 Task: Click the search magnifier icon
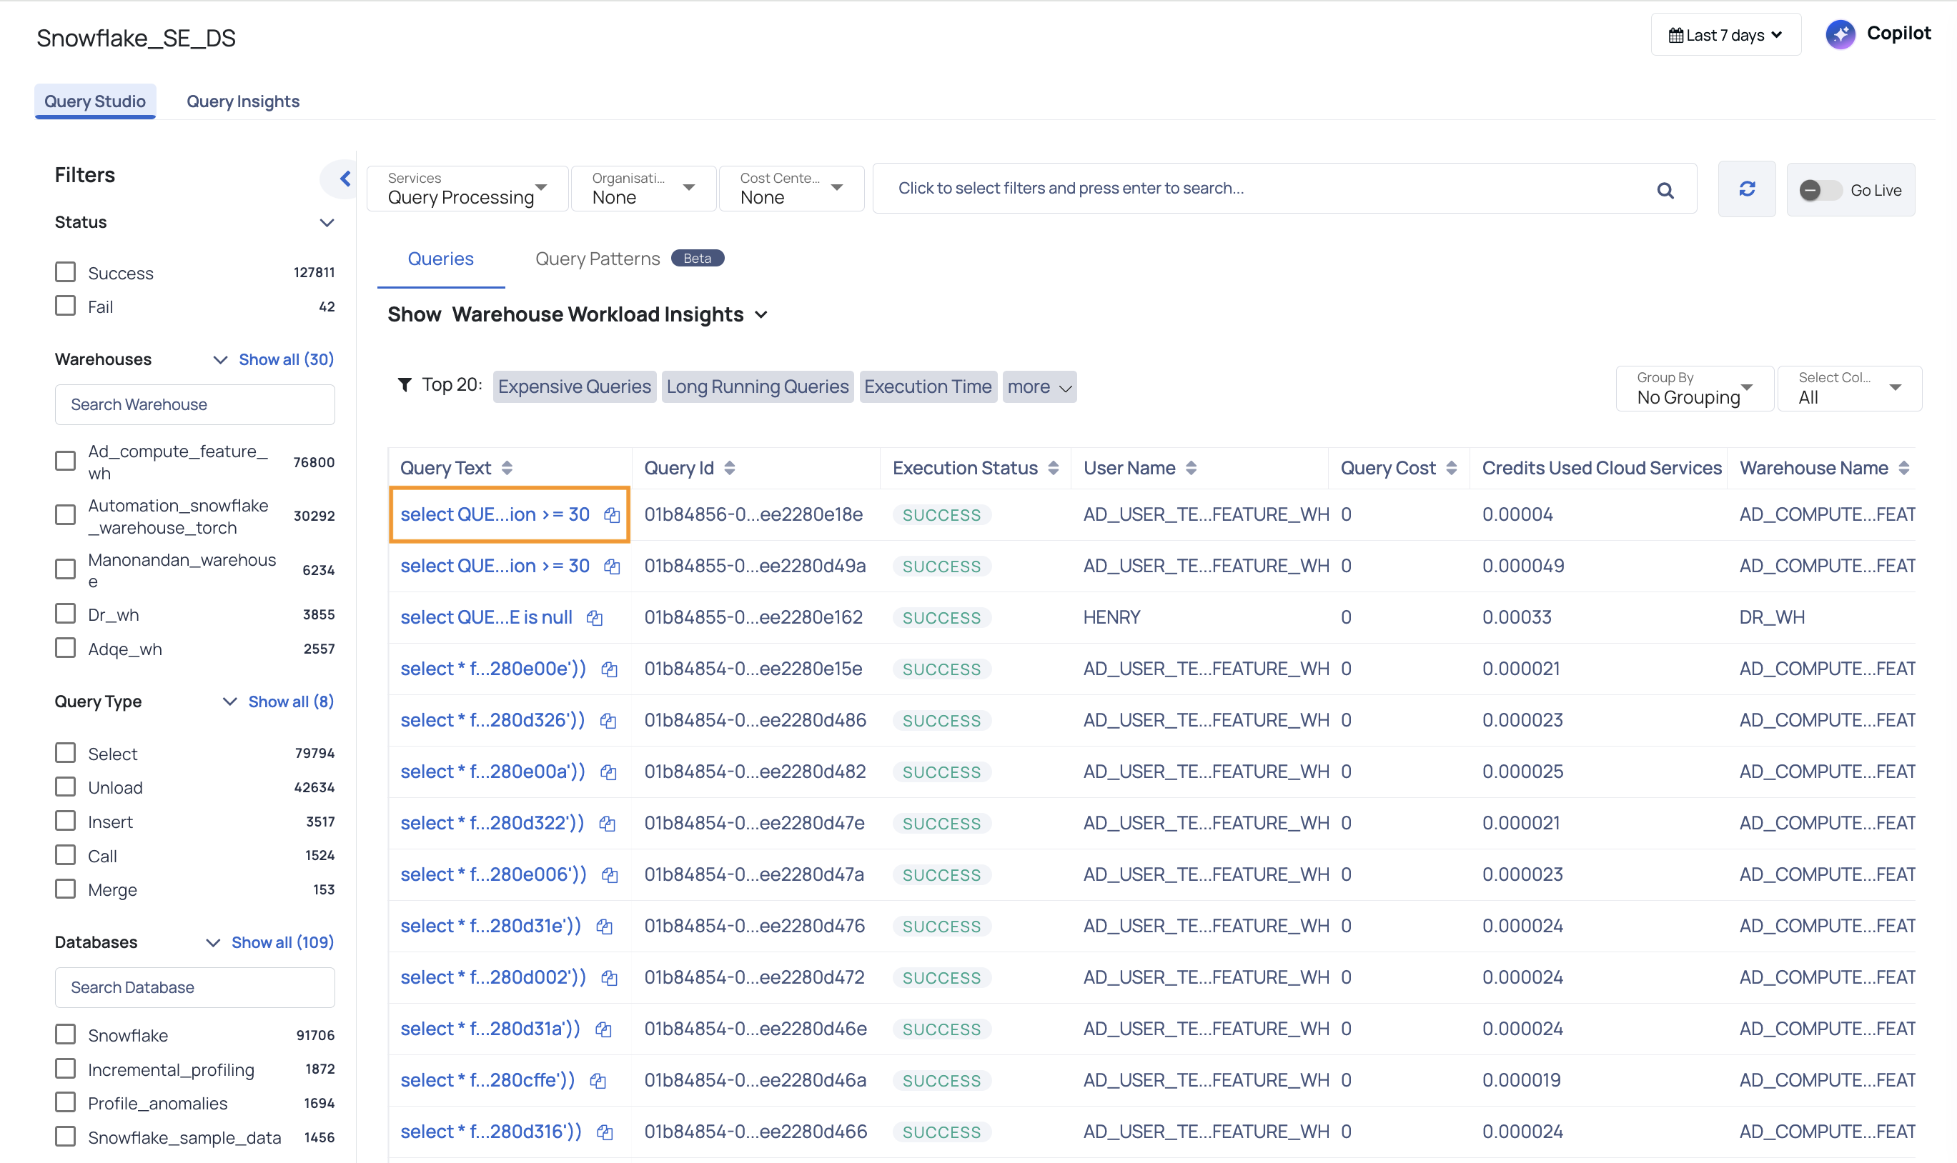coord(1665,191)
